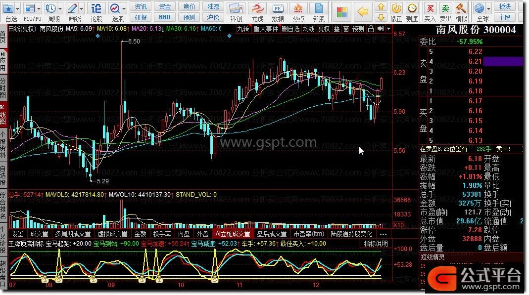
Task: Click the 资金 funds button
Action: [x=165, y=6]
